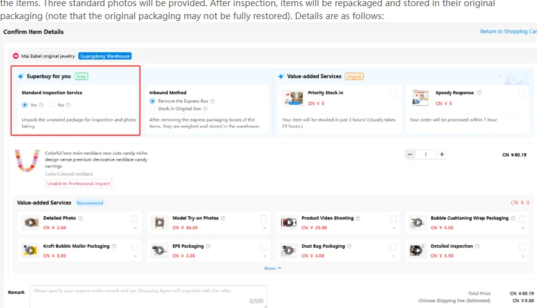558x308 pixels.
Task: Select No for Standard Inspection Service
Action: 52,105
